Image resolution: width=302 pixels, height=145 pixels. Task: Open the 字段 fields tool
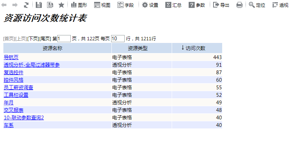[125, 5]
